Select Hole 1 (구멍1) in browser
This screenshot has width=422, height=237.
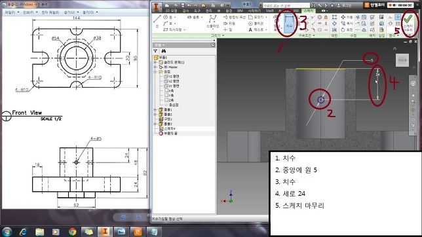166,119
